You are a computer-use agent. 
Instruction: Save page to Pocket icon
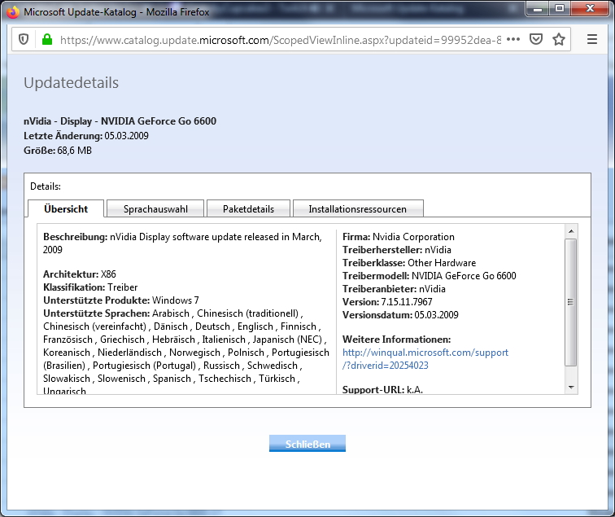pyautogui.click(x=536, y=39)
